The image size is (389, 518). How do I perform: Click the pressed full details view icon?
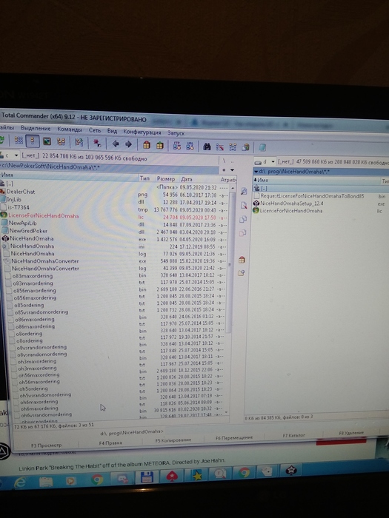pyautogui.click(x=32, y=141)
